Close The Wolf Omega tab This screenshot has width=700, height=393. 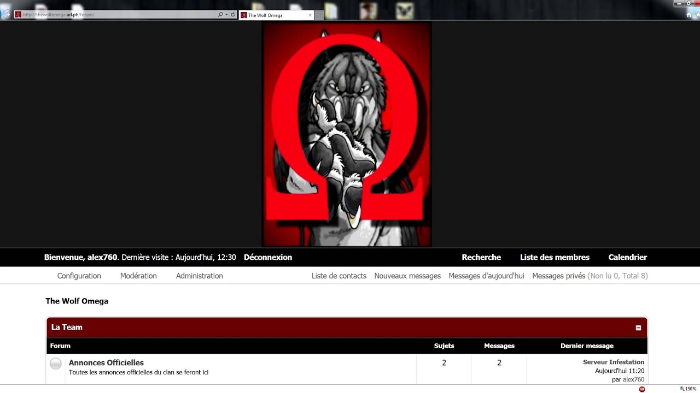click(310, 15)
